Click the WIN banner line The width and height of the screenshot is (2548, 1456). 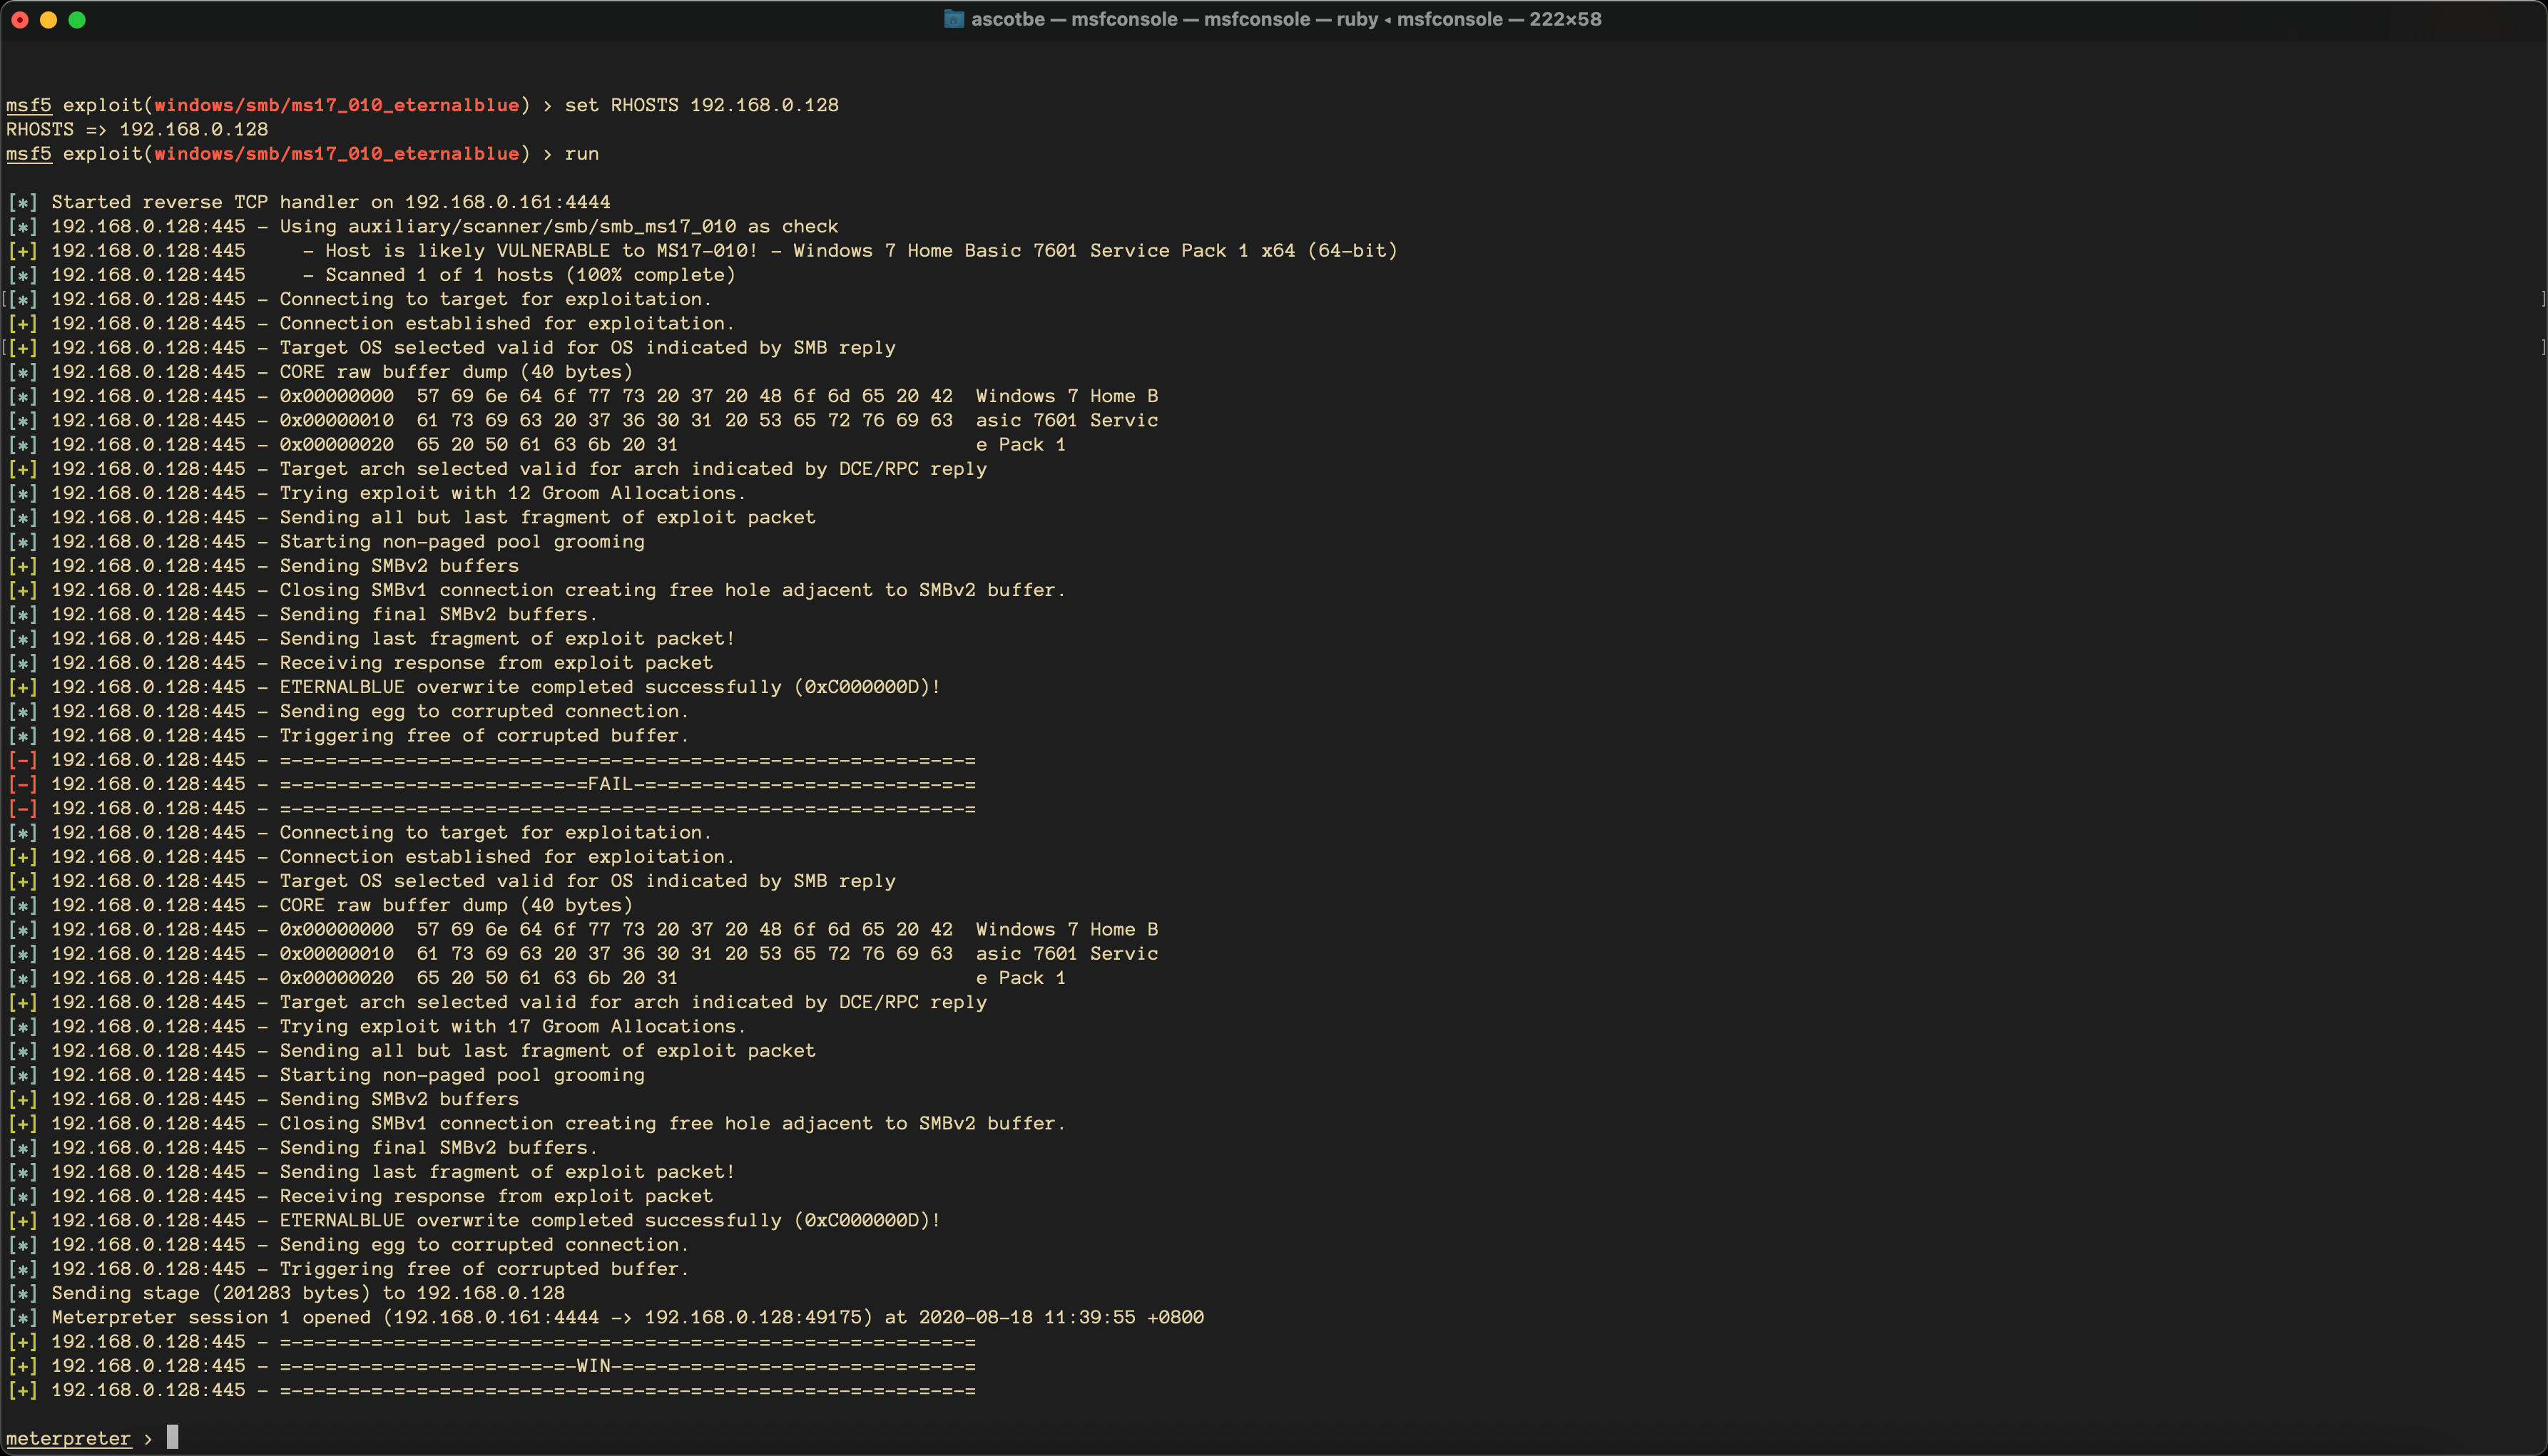(491, 1366)
